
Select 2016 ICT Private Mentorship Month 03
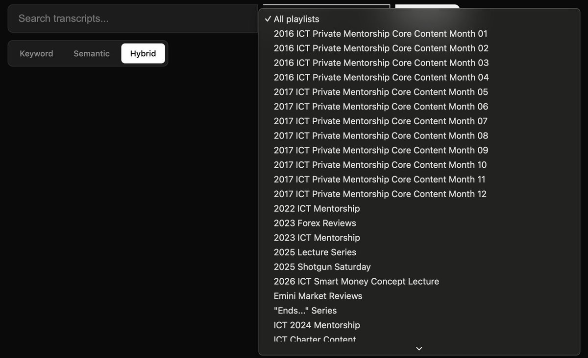pyautogui.click(x=419, y=63)
